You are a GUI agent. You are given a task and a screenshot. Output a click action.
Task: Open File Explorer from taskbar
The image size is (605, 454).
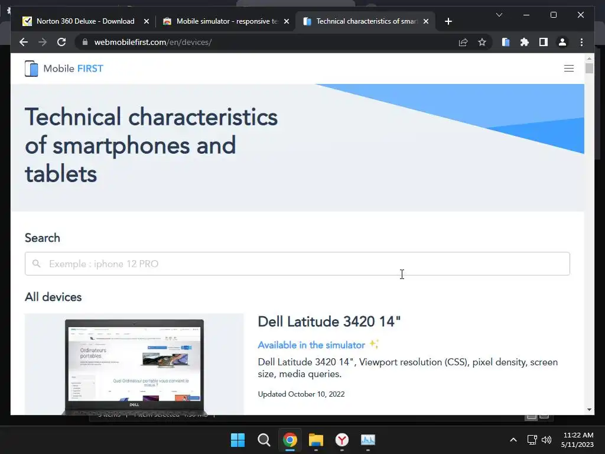tap(316, 440)
